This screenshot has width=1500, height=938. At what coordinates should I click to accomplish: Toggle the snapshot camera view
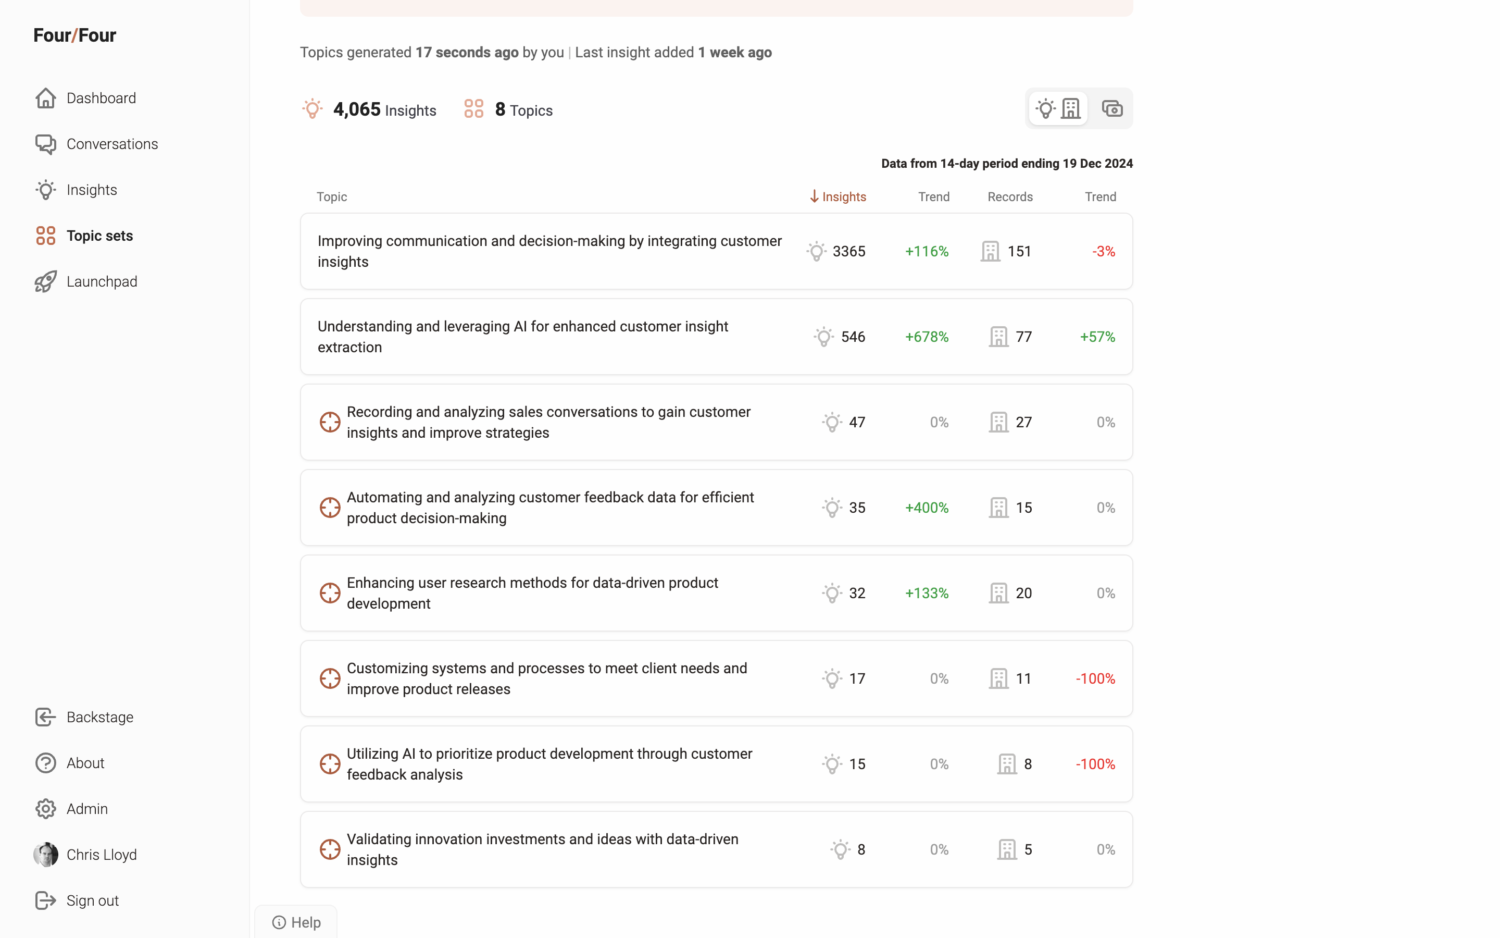[1112, 109]
